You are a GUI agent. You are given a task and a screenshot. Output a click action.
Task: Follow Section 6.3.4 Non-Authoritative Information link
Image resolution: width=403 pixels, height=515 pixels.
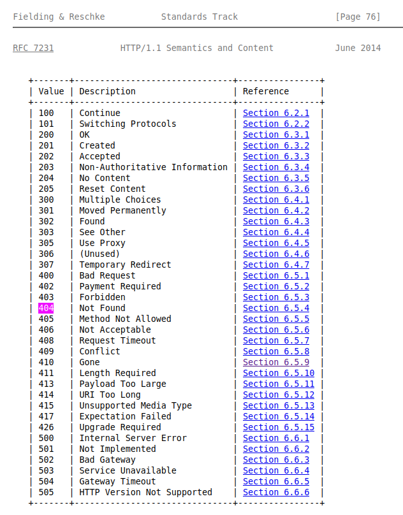click(x=276, y=167)
